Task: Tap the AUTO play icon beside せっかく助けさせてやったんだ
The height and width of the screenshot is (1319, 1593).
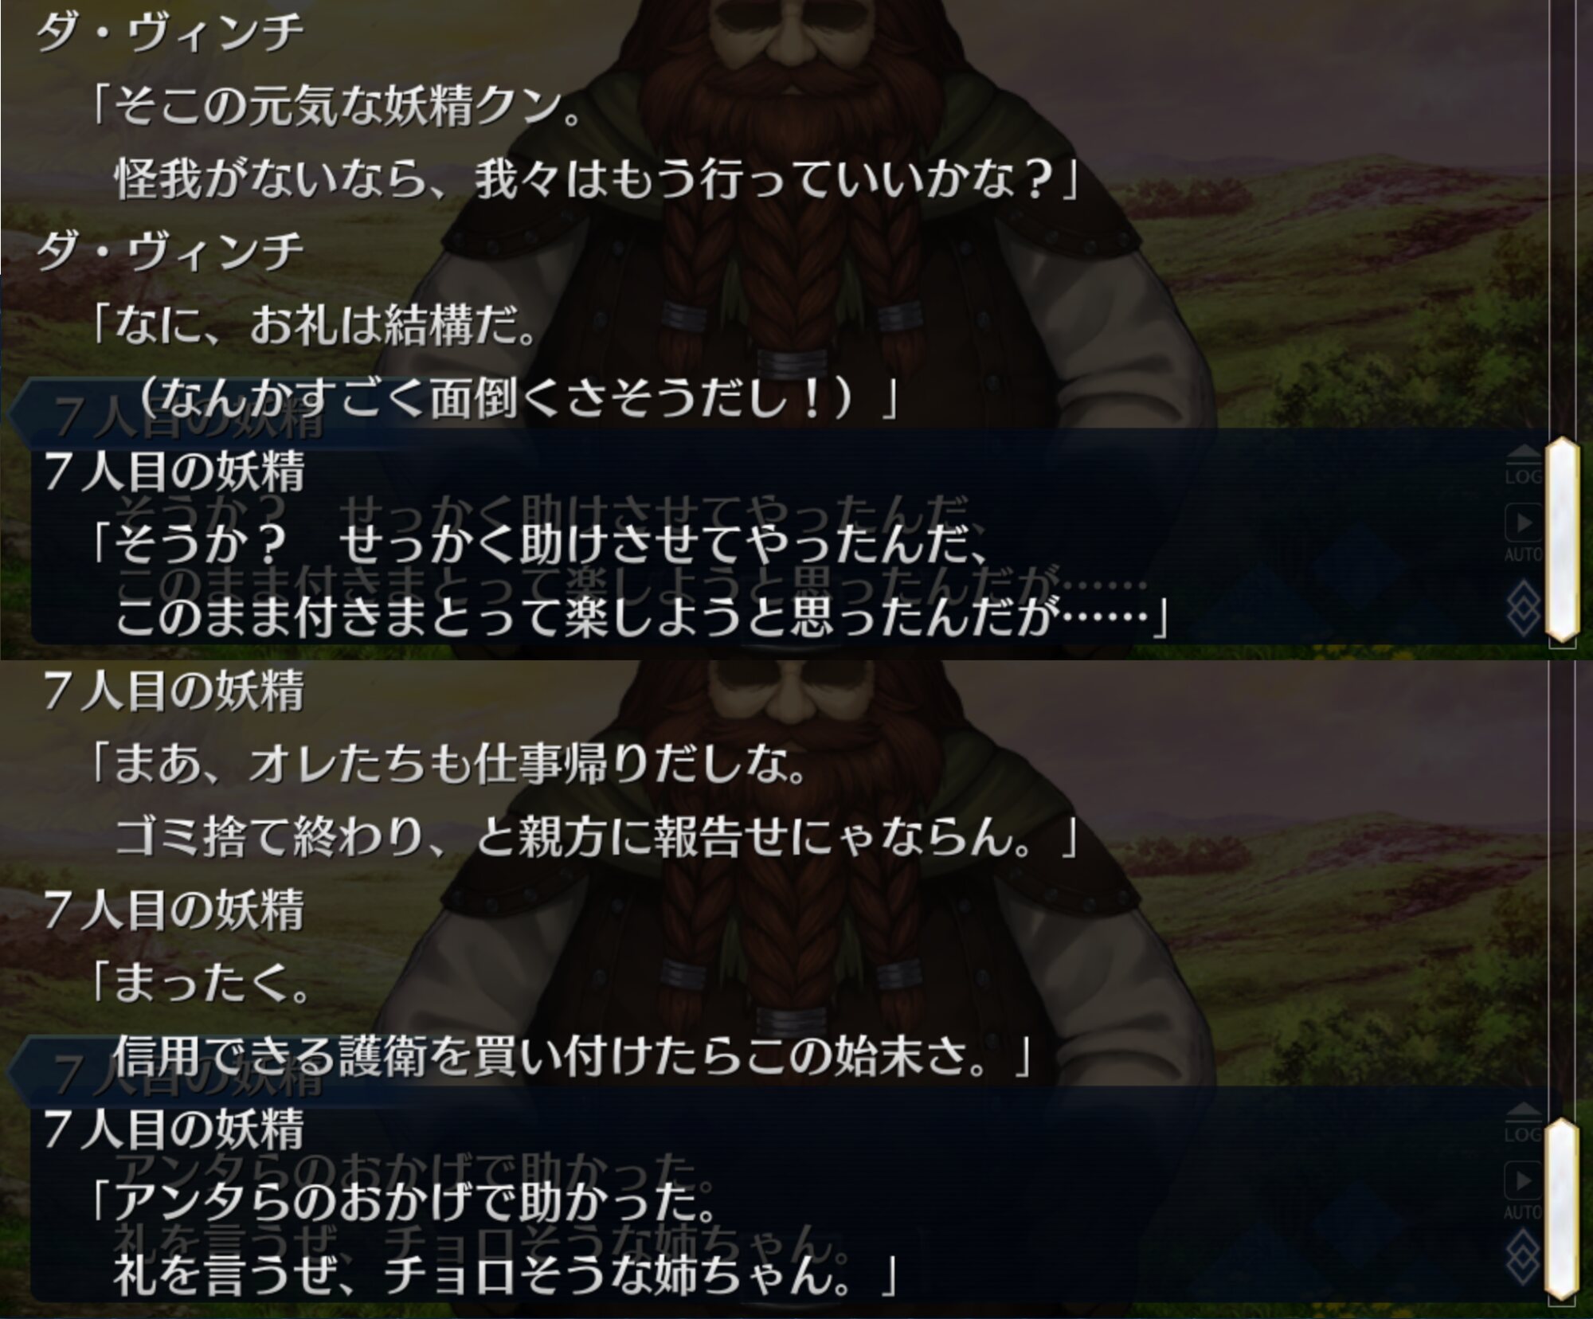Action: [x=1523, y=534]
